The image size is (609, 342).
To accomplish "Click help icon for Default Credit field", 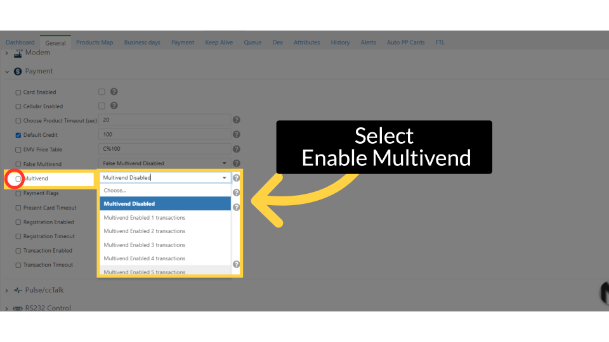I will [x=236, y=134].
